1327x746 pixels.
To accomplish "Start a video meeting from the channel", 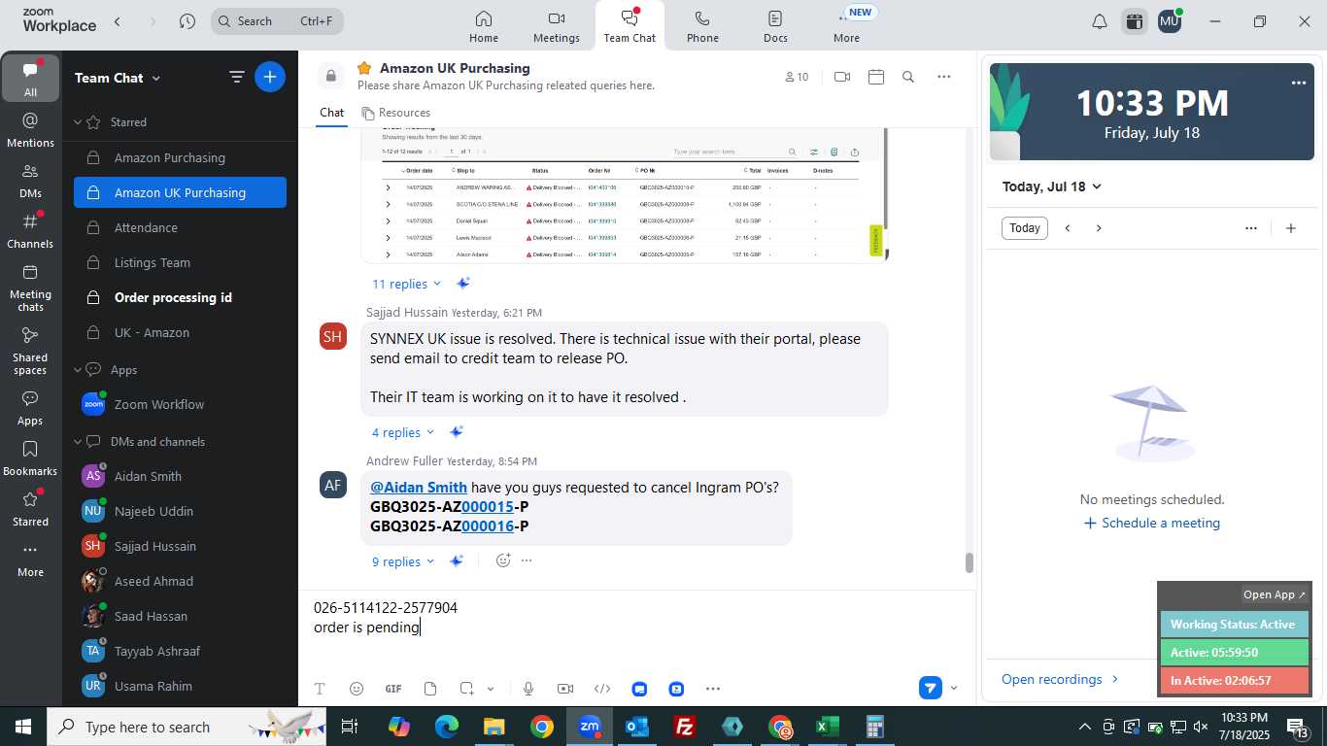I will pyautogui.click(x=842, y=77).
